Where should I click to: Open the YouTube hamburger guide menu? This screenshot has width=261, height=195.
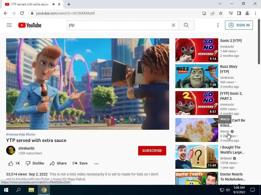click(9, 25)
